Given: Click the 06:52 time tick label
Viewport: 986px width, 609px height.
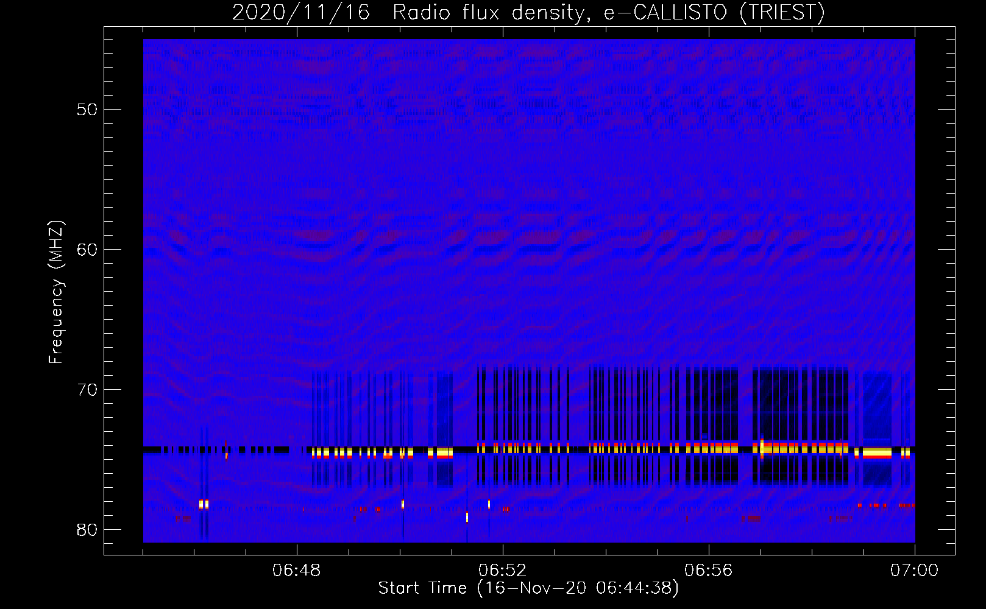Looking at the screenshot, I should point(503,571).
